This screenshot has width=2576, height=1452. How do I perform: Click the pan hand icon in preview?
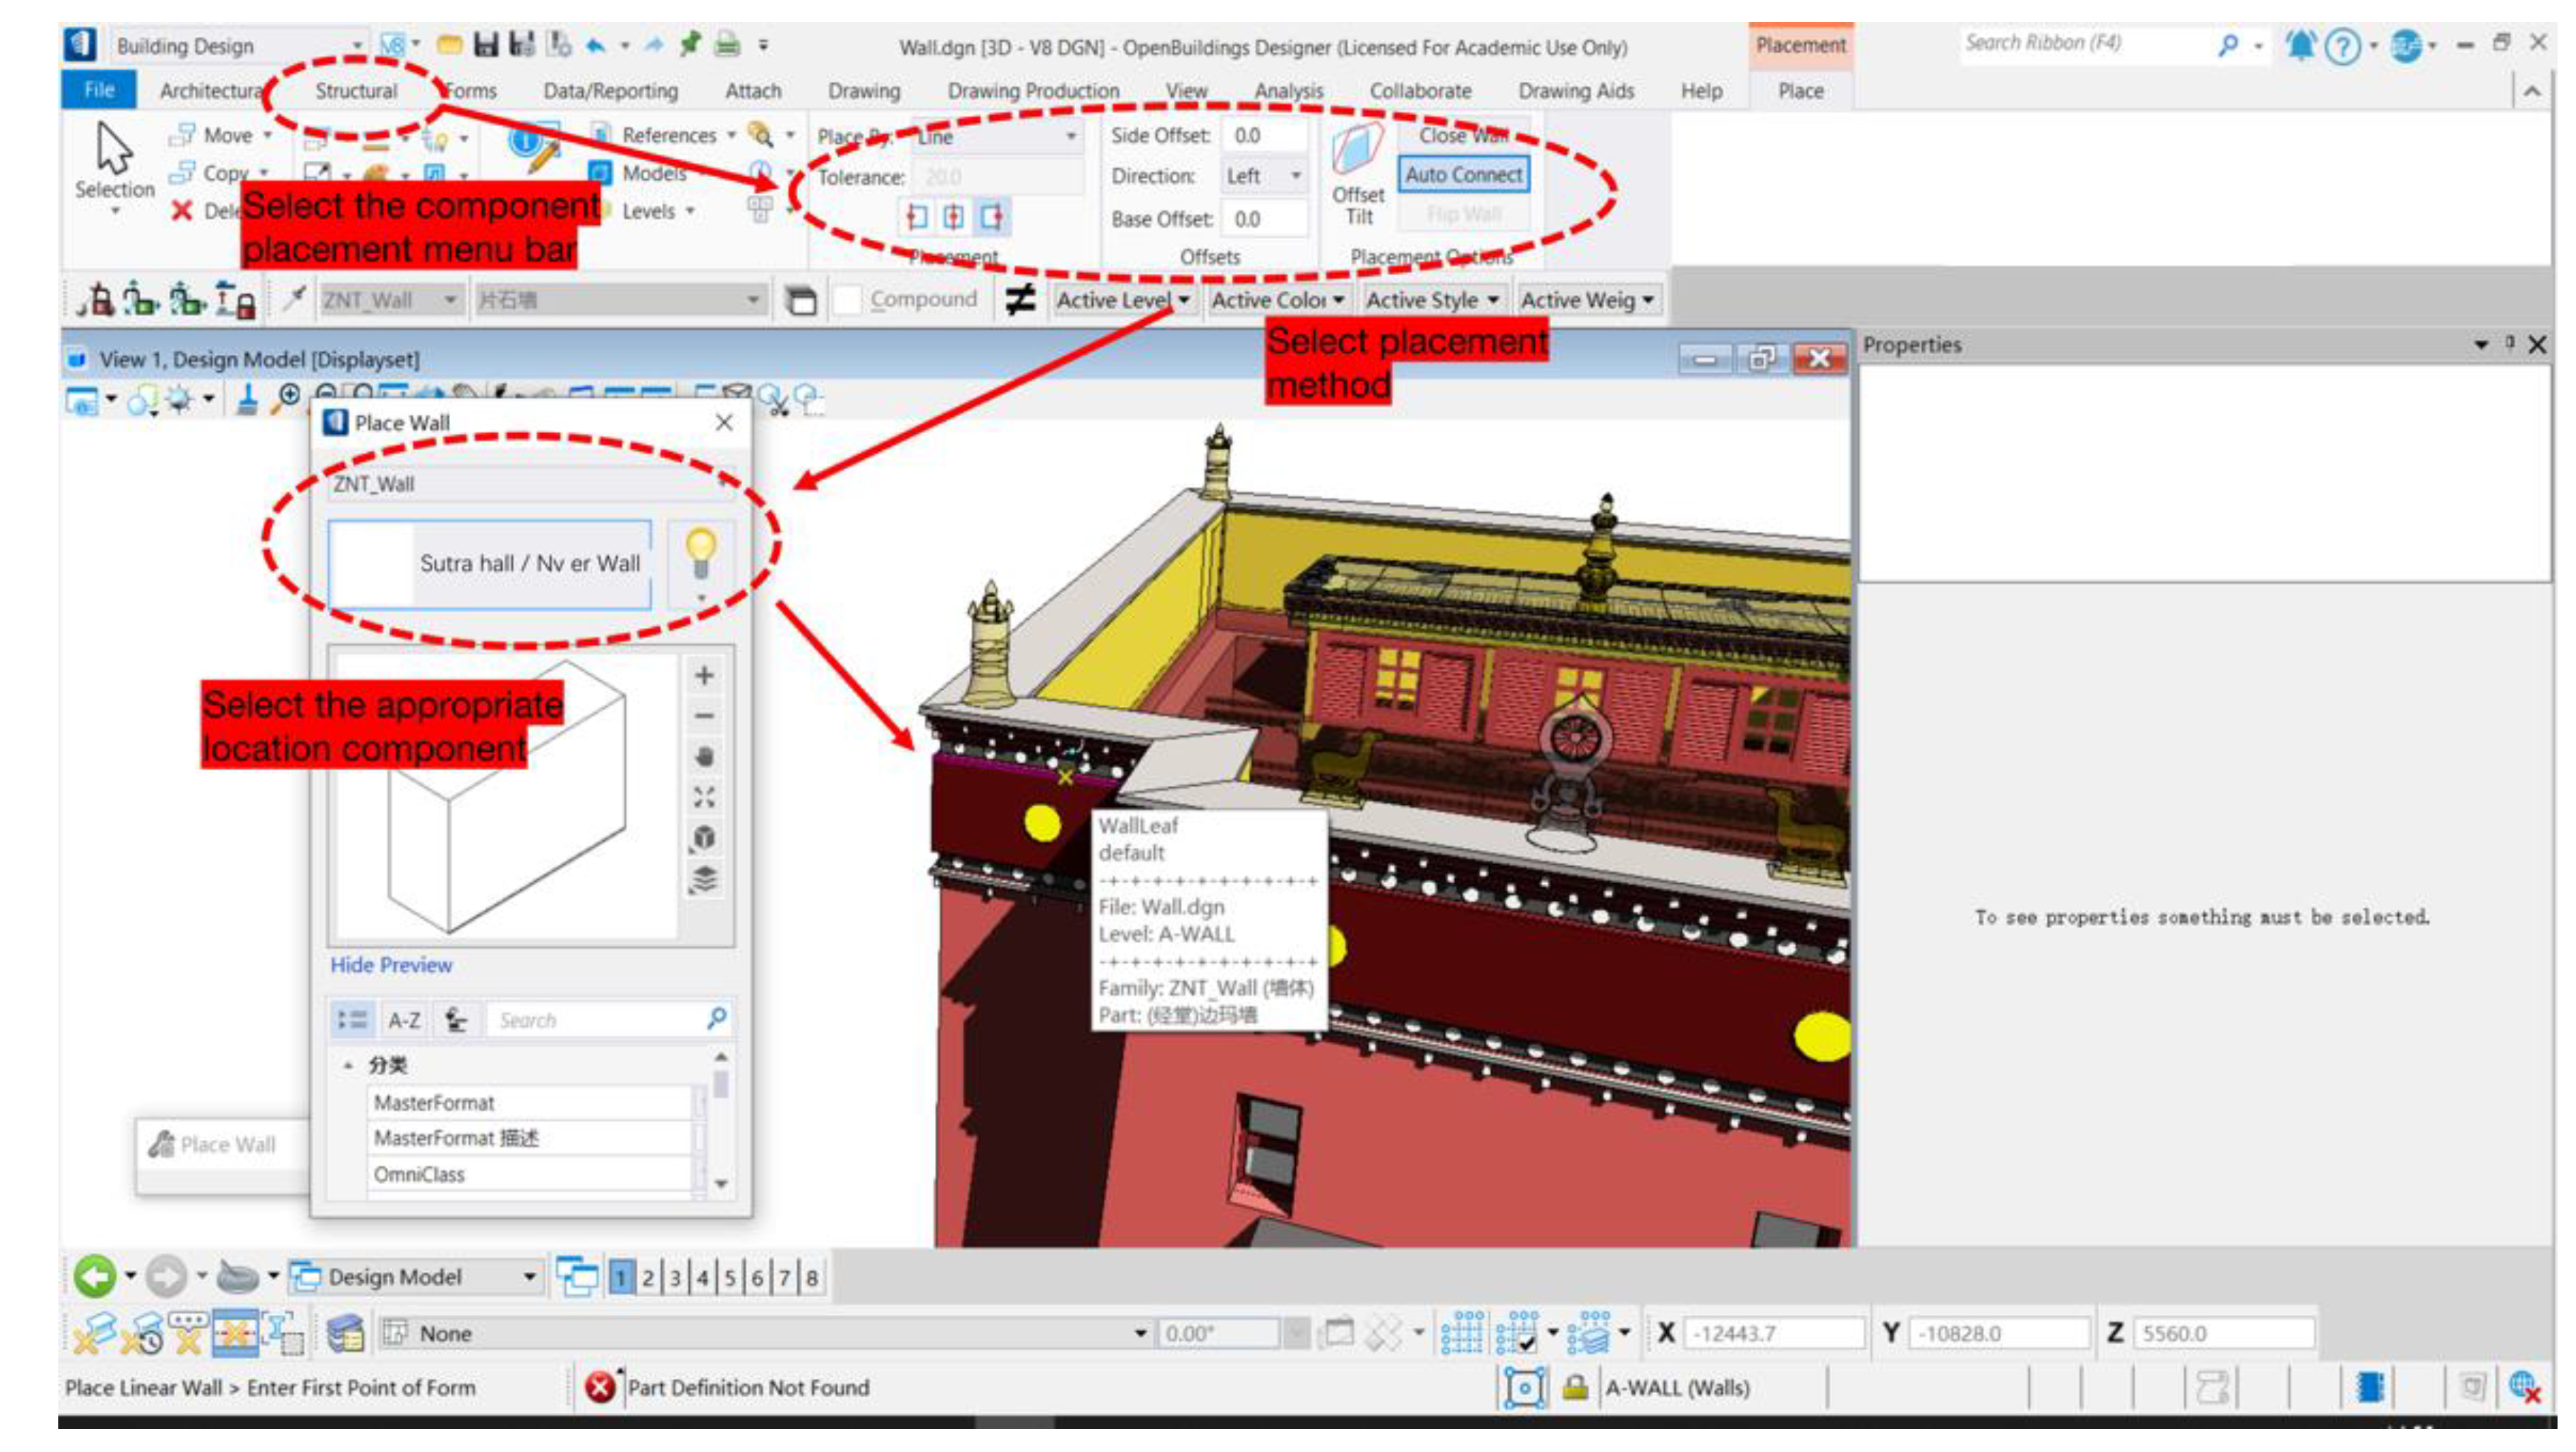tap(704, 757)
